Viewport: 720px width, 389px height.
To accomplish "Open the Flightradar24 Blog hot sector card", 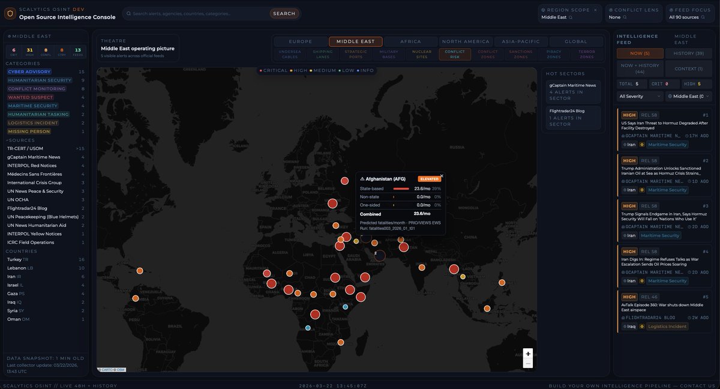I will pyautogui.click(x=573, y=117).
